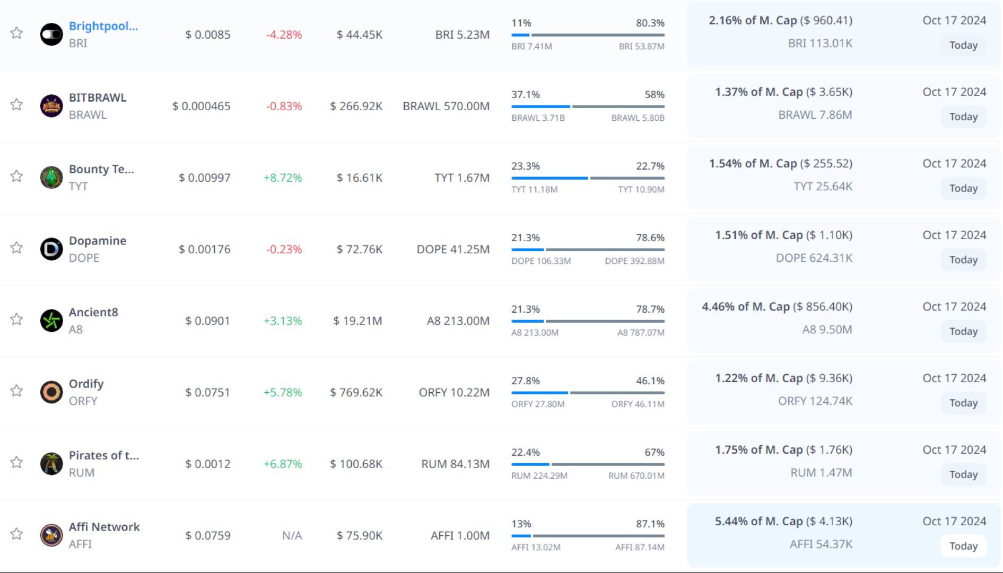Open the Brightpool project link
This screenshot has height=573, width=1003.
click(x=103, y=26)
